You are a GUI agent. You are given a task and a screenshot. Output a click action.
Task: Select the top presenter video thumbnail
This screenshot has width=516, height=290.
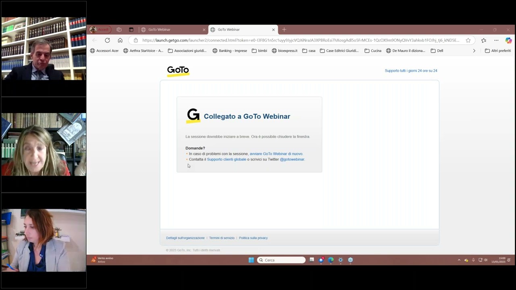[44, 48]
